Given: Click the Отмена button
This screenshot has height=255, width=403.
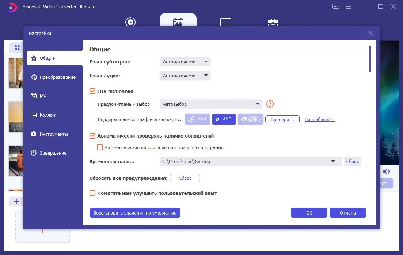Looking at the screenshot, I should (x=348, y=213).
